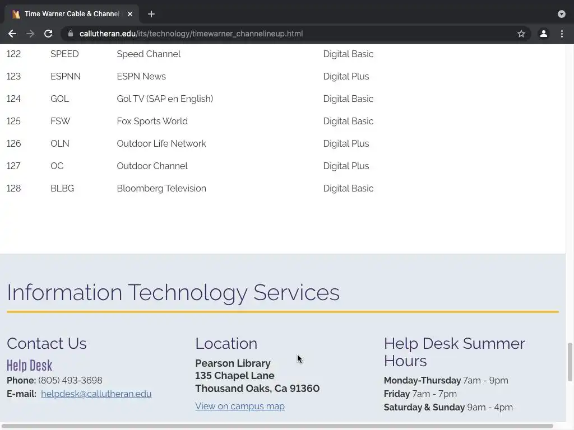The width and height of the screenshot is (574, 430).
Task: Click the Help Desk heading under Contact Us
Action: pyautogui.click(x=29, y=366)
